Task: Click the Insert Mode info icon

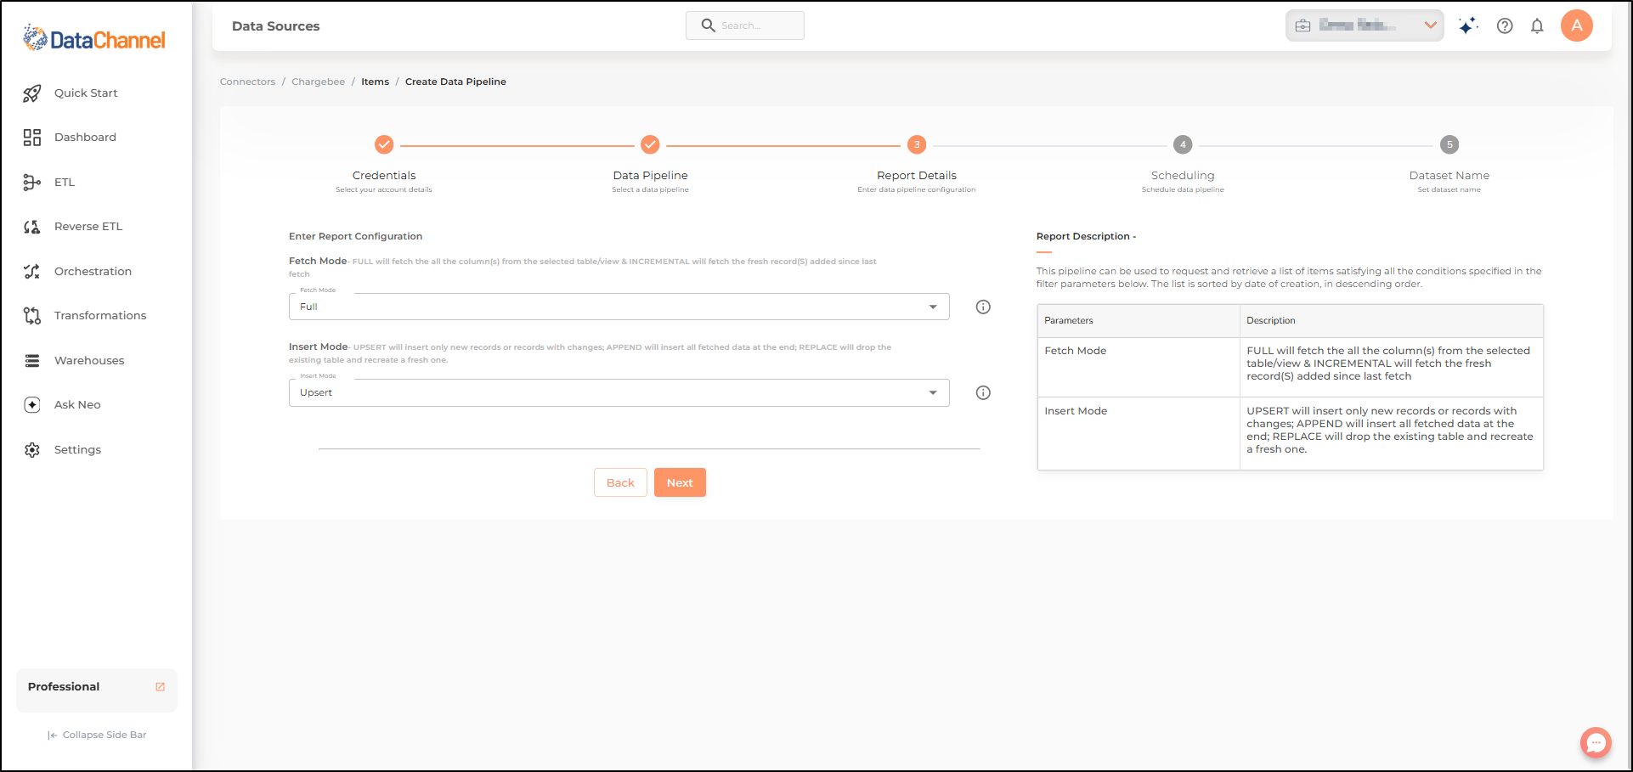Action: 983,392
